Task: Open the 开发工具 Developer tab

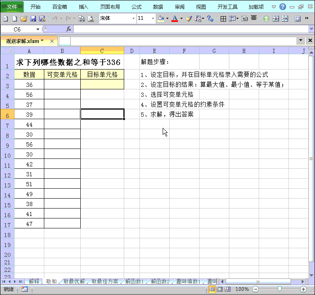Action: [227, 7]
